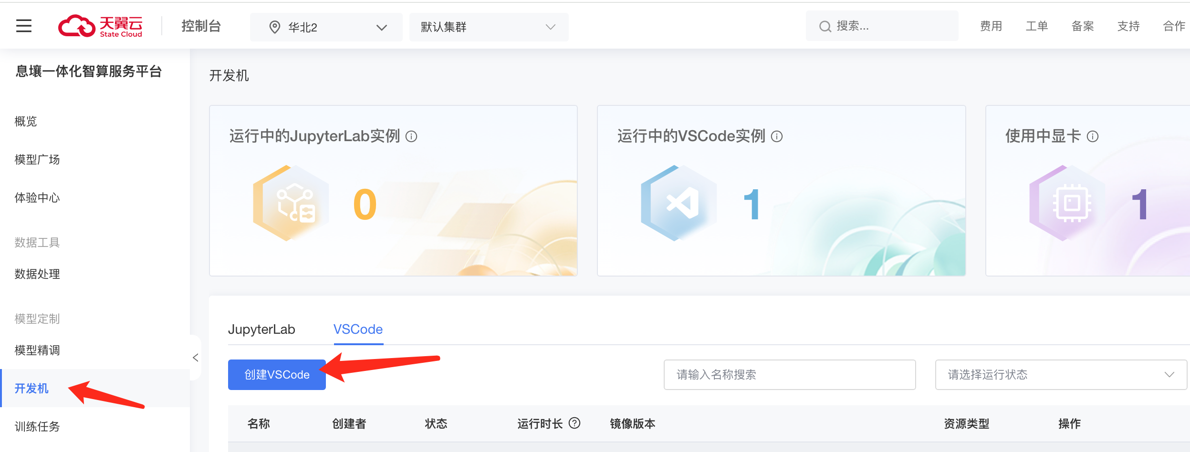Screen dimensions: 1190x452
Task: Open 数据处理 in sidebar
Action: pyautogui.click(x=37, y=274)
